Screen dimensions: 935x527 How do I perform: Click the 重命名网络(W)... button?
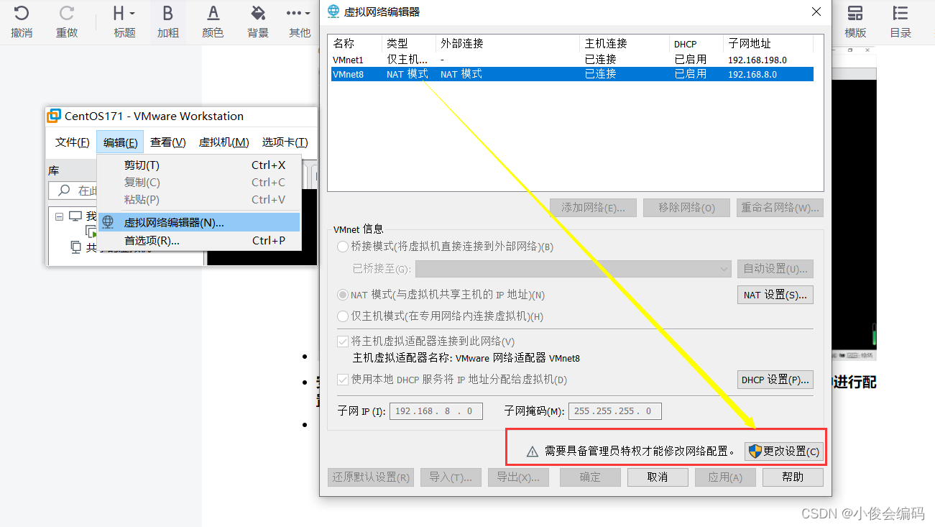[780, 208]
